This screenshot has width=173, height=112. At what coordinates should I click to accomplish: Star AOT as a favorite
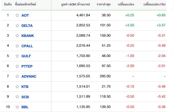pyautogui.click(x=17, y=15)
